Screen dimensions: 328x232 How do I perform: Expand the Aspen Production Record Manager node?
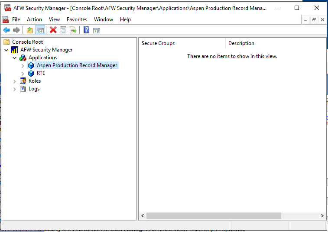click(x=23, y=66)
